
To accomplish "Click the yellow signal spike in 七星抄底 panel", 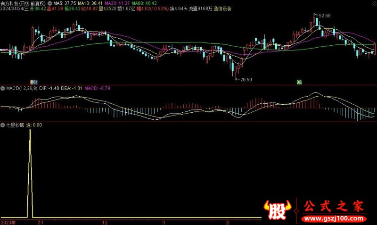I will 30,173.
